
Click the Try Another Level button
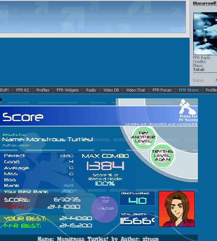point(143,137)
